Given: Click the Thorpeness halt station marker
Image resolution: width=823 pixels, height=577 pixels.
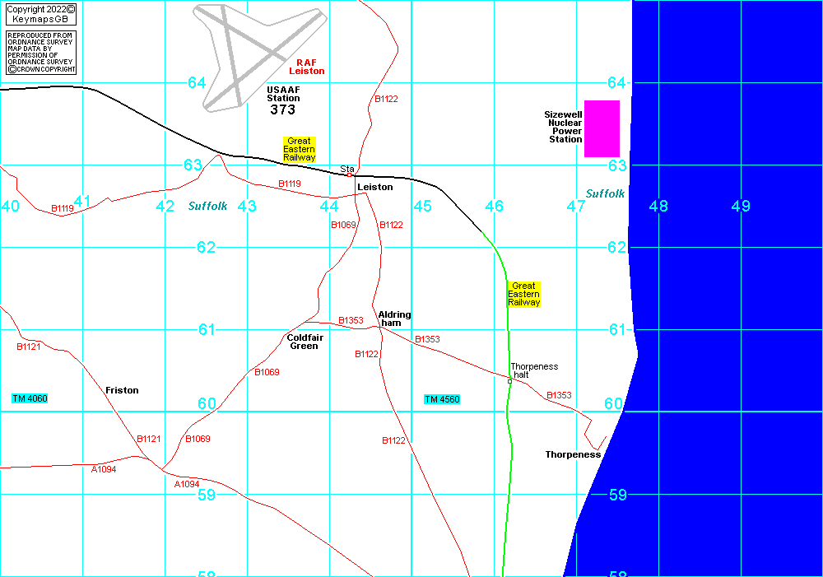Looking at the screenshot, I should coord(509,380).
